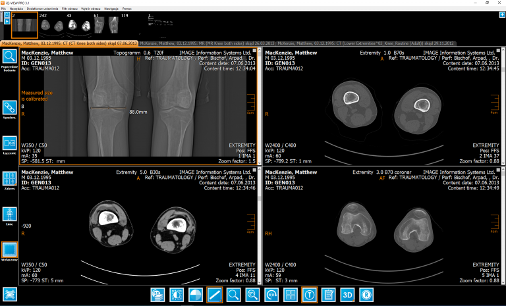506x306 pixels.
Task: Launch the 3D reconstruction tool
Action: coord(348,295)
